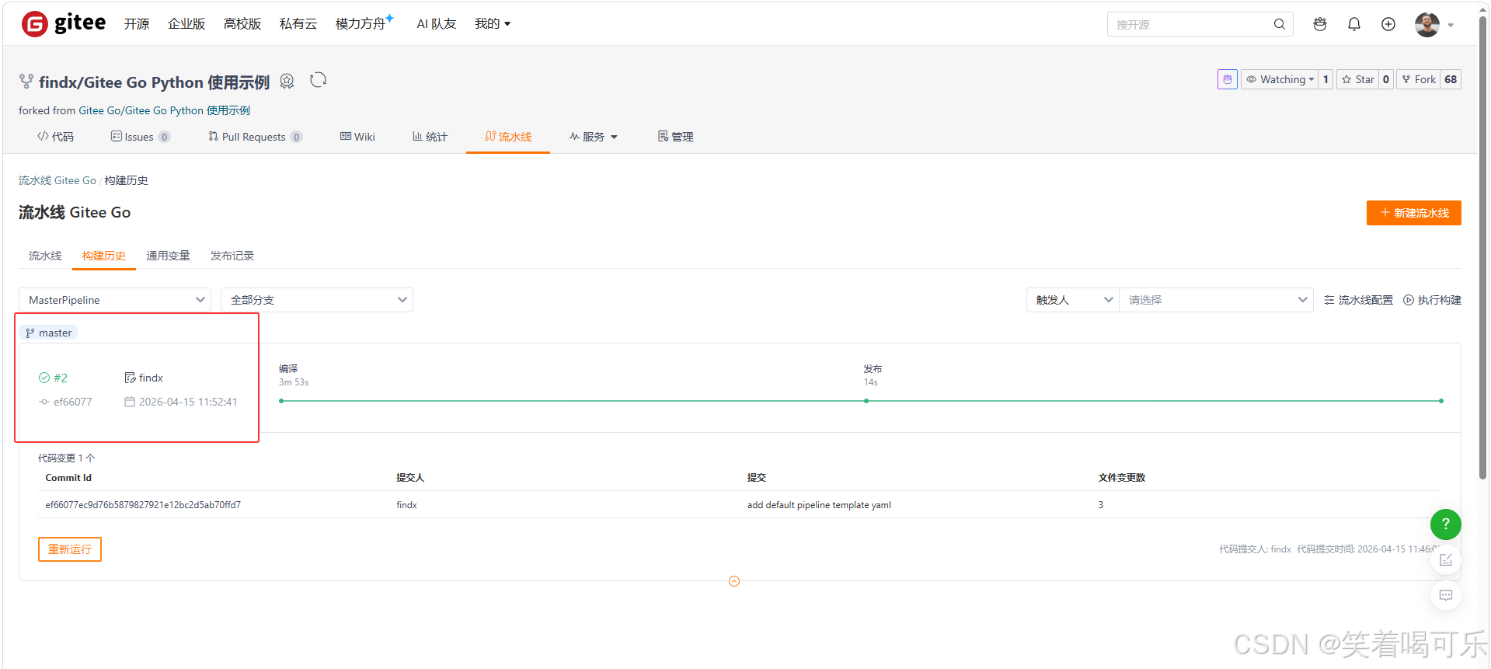Screen dimensions: 1491x669
Task: Open the 全部分支 branch dropdown
Action: (317, 300)
